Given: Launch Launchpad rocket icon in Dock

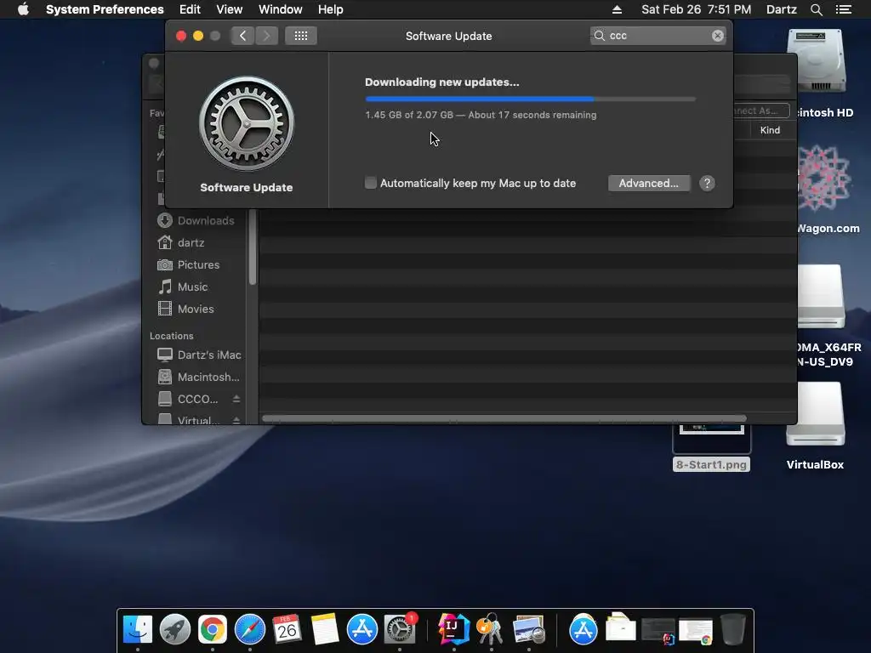Looking at the screenshot, I should pyautogui.click(x=175, y=630).
